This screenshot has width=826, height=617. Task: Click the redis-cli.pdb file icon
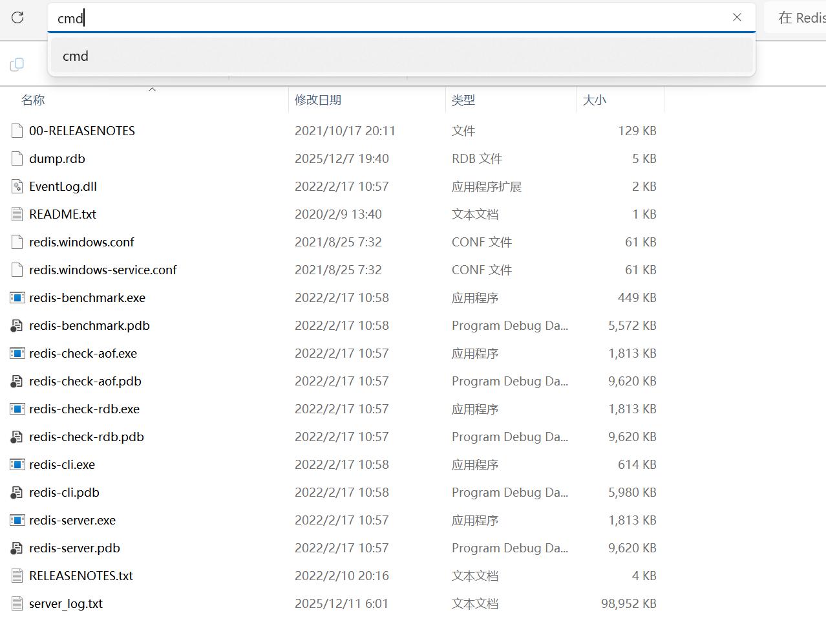pyautogui.click(x=17, y=492)
